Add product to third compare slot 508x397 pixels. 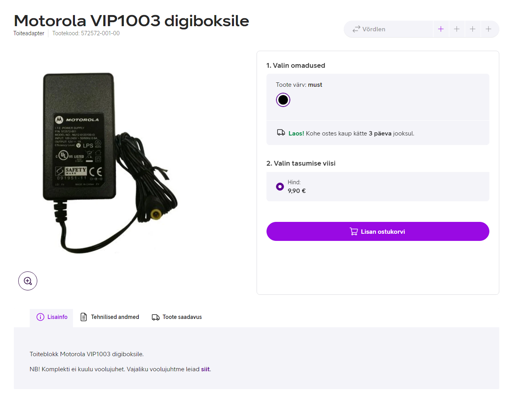point(473,29)
